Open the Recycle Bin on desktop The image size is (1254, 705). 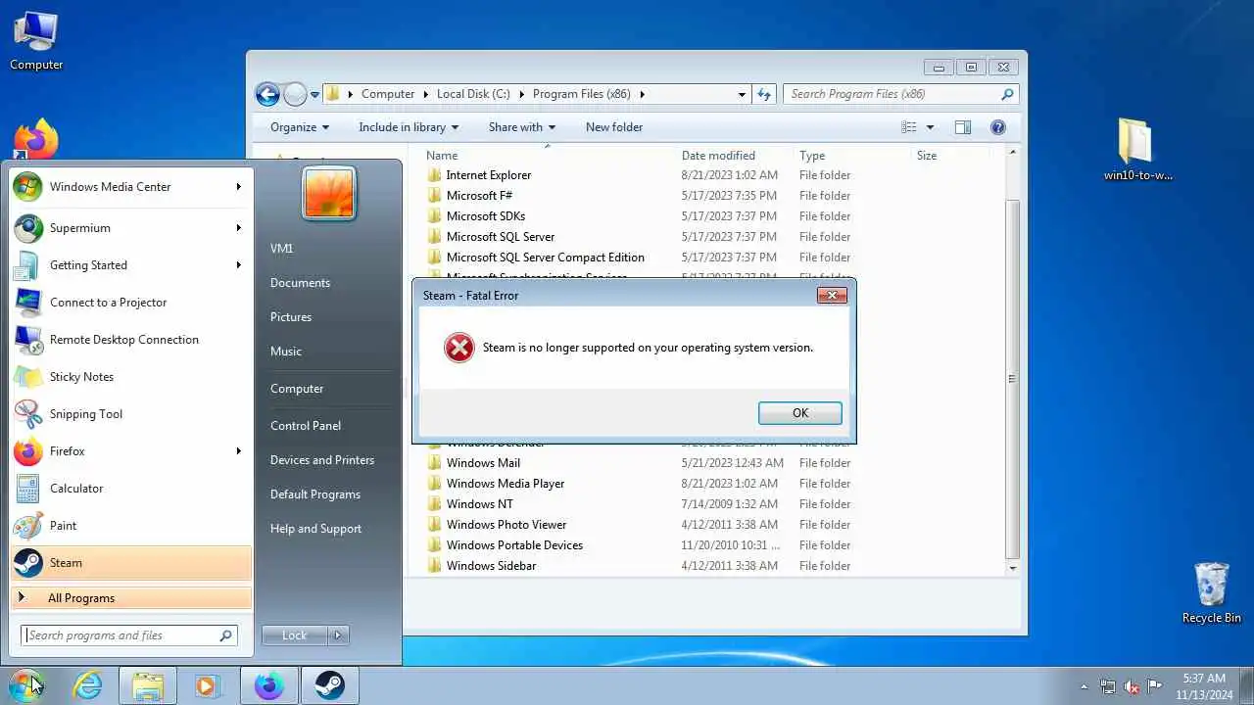pos(1211,592)
